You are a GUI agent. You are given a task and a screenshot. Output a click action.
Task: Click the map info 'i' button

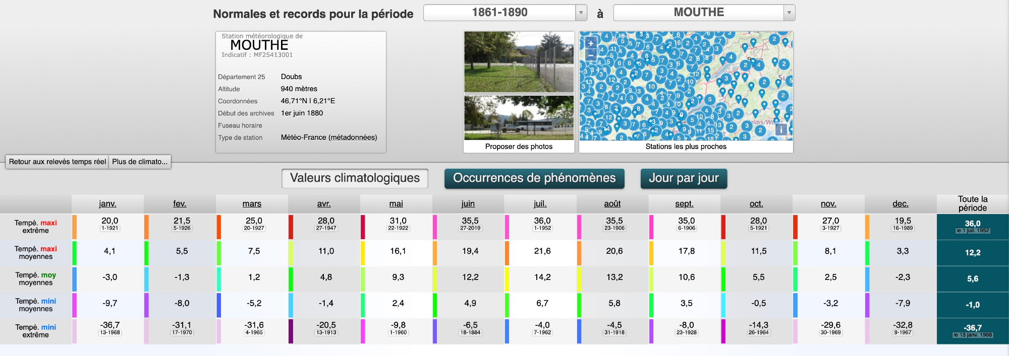pos(781,129)
